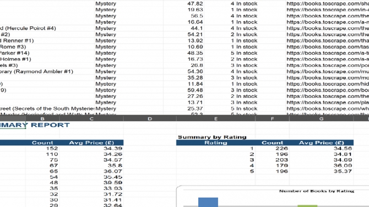Select the count cell 75
Screen dimensions: 369x207
[x=42, y=160]
